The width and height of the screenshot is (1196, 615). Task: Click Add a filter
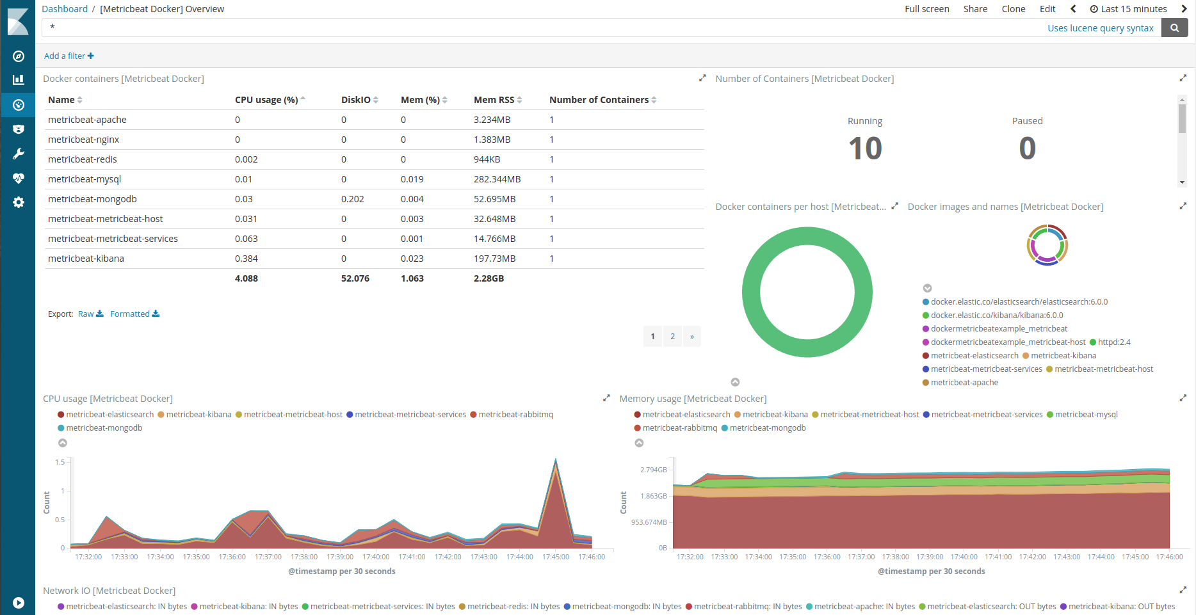(x=69, y=56)
